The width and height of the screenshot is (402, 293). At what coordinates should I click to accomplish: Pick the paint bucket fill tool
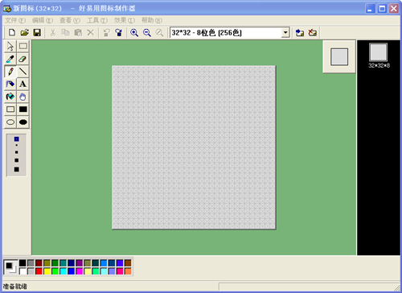click(x=10, y=97)
